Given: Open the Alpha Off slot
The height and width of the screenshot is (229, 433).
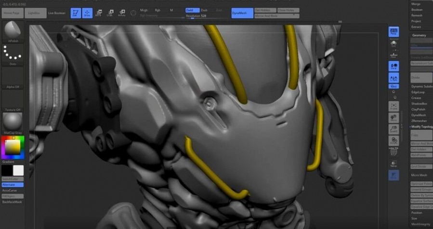Looking at the screenshot, I should (x=13, y=78).
